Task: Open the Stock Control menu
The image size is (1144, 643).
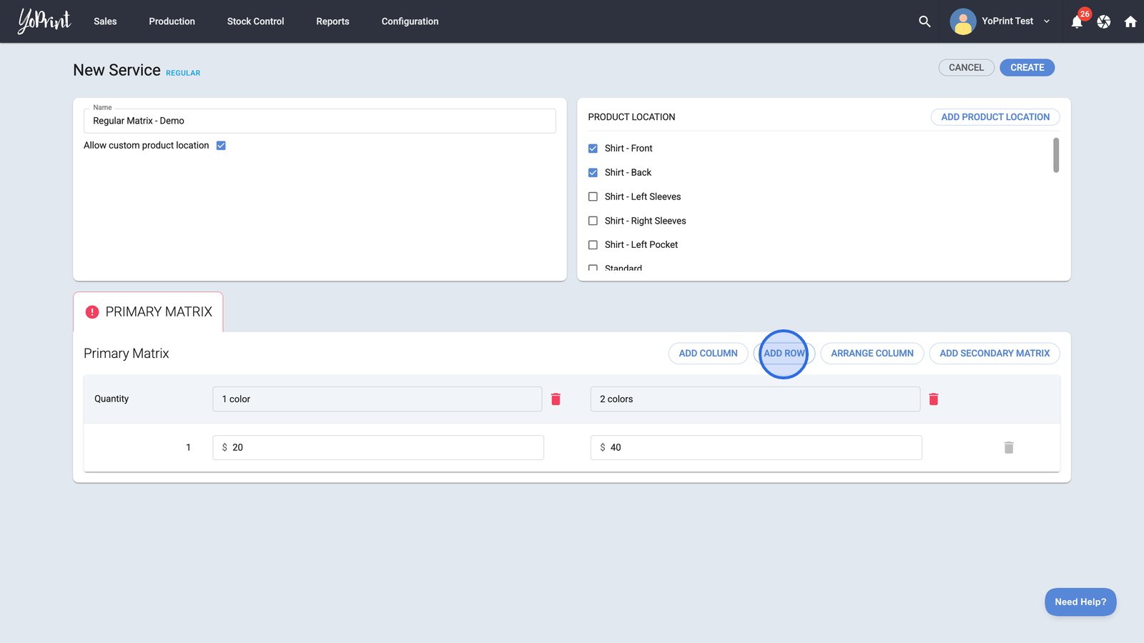Action: (x=255, y=21)
